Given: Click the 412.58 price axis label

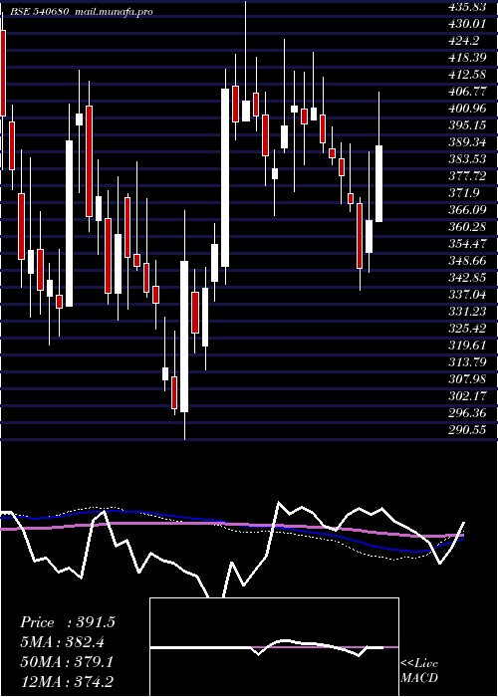Looking at the screenshot, I should point(466,75).
